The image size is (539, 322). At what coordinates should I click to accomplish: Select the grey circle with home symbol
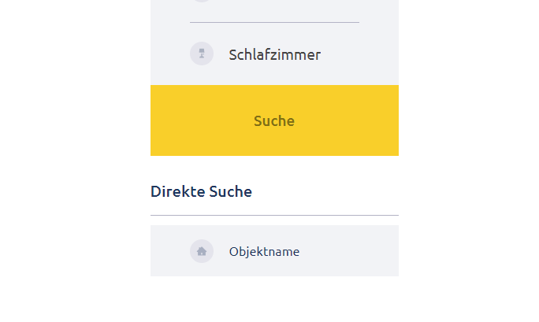tap(202, 251)
